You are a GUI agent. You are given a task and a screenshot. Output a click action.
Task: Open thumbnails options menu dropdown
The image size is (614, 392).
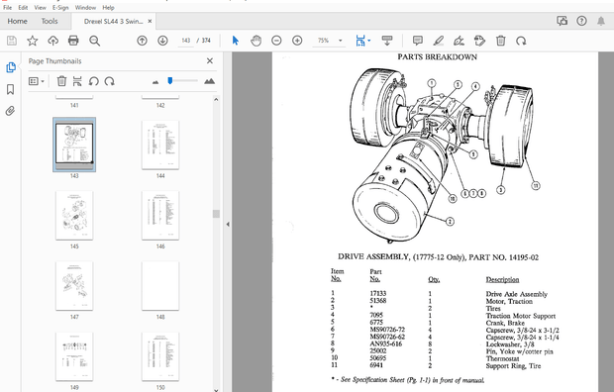(x=37, y=81)
